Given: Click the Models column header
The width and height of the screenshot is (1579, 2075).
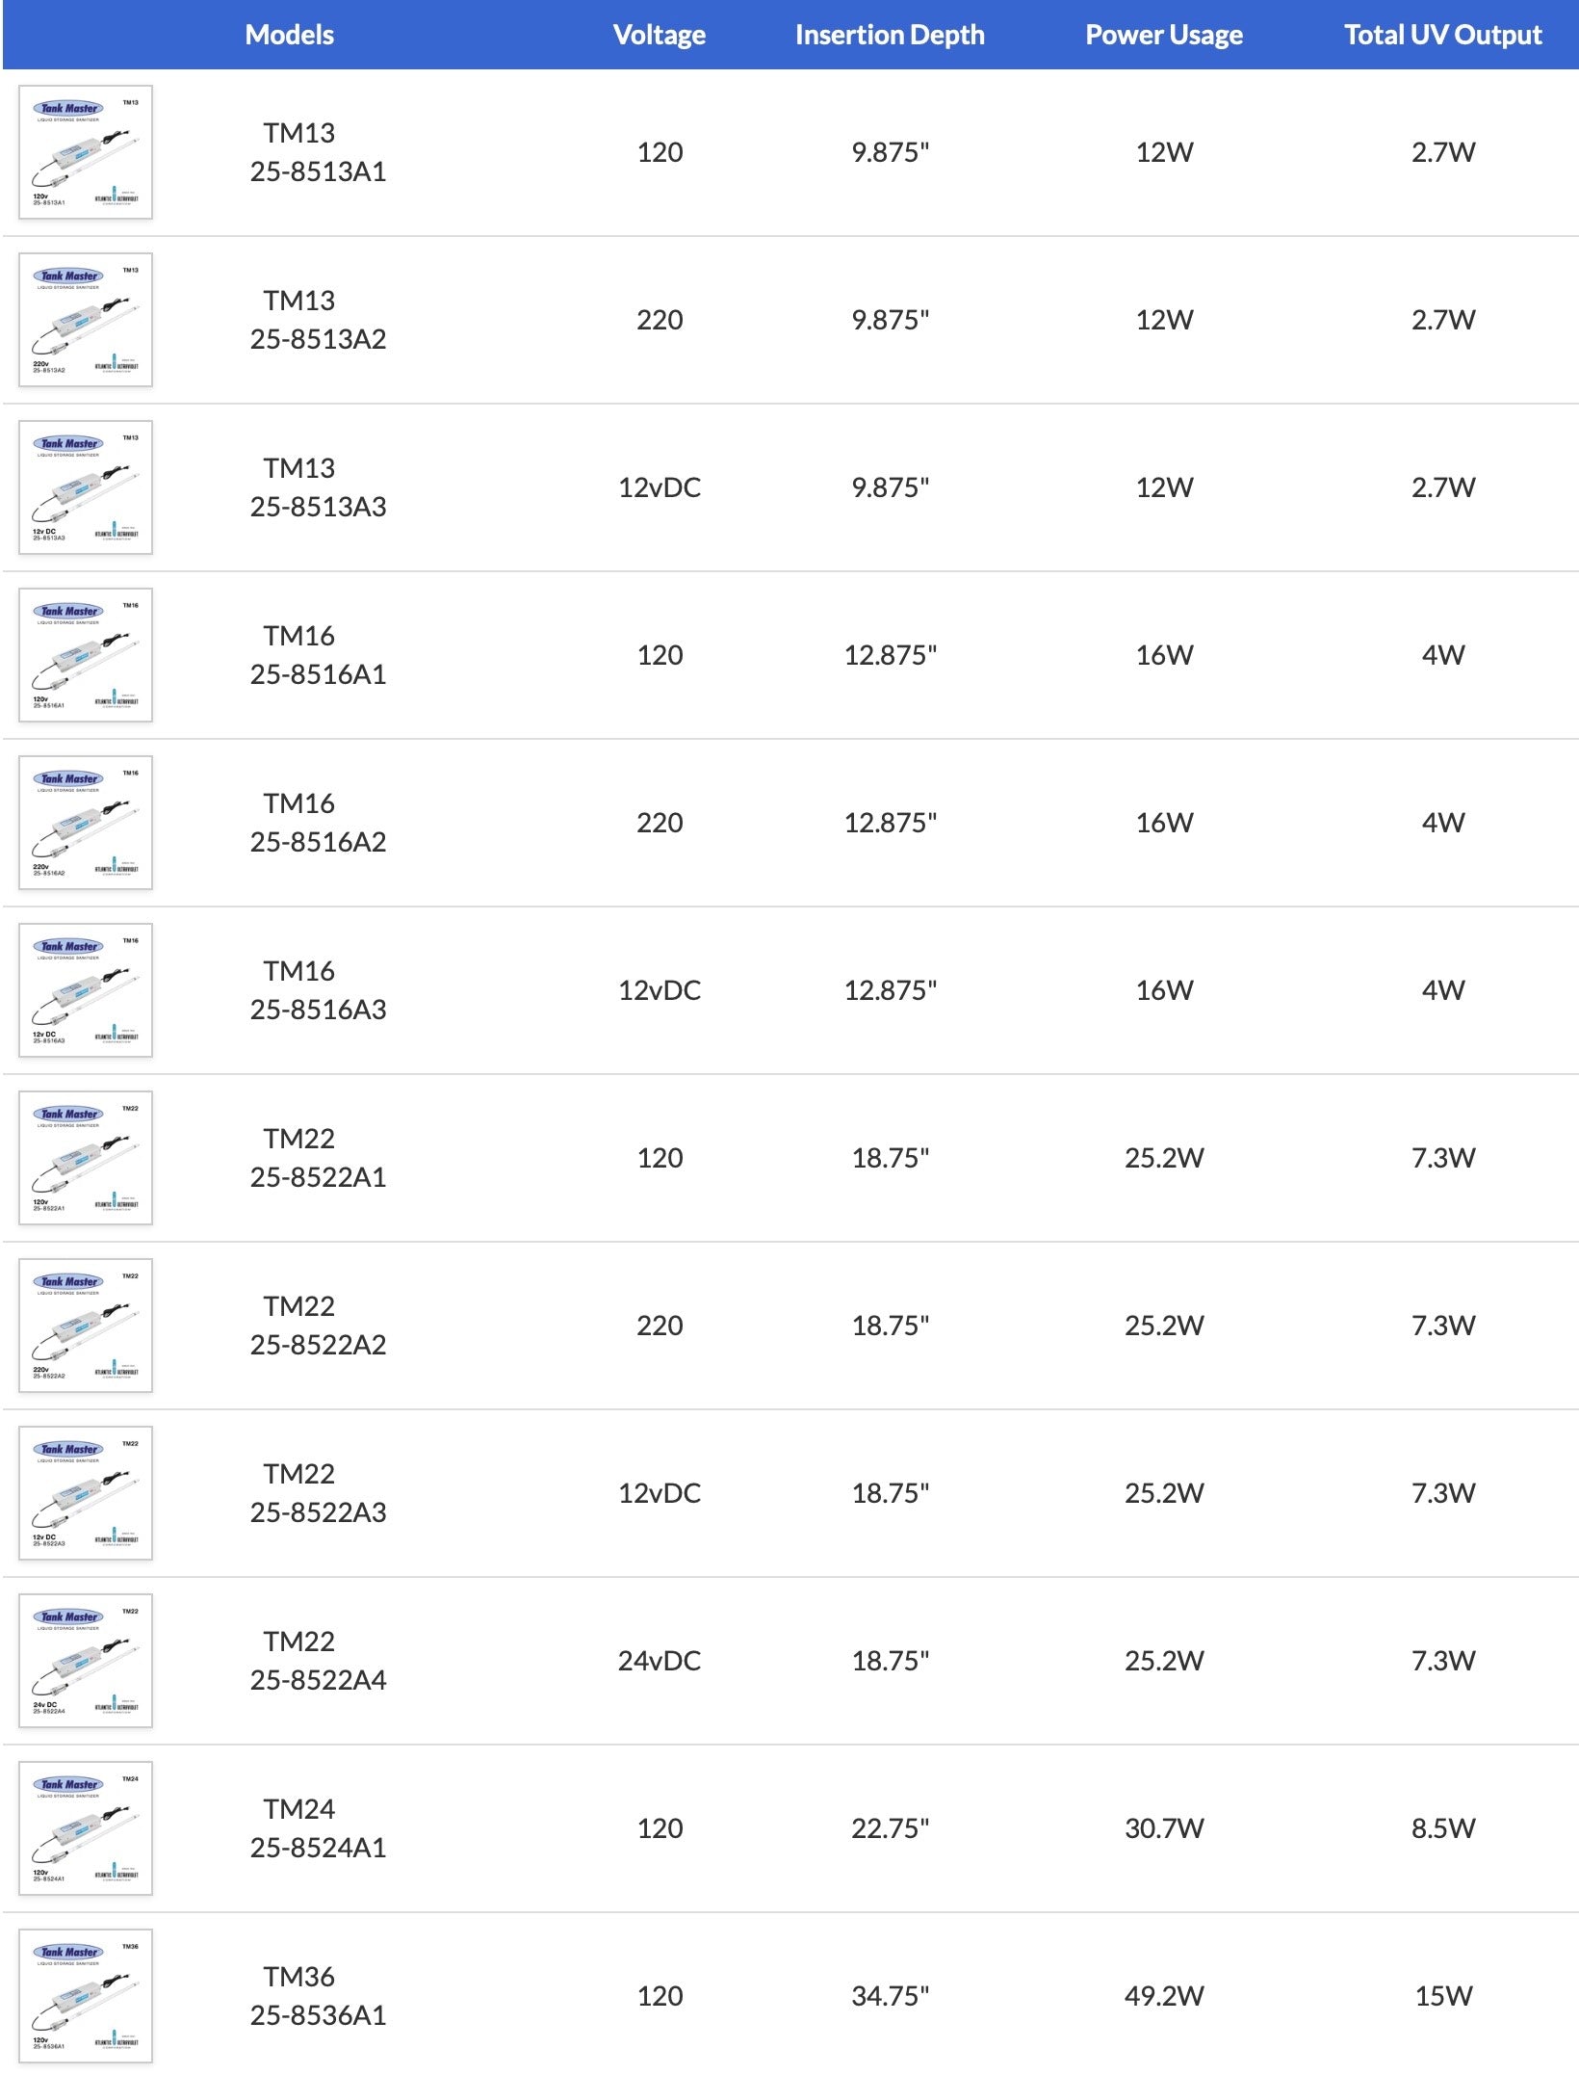Looking at the screenshot, I should 290,35.
